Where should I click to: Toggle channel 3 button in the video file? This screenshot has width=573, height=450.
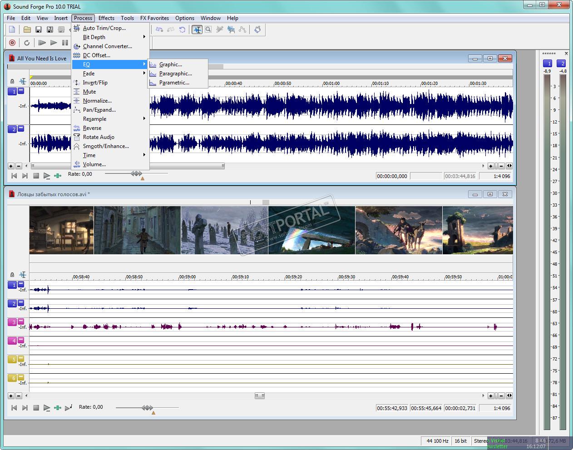pos(12,322)
